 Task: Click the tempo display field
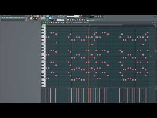[43, 18]
